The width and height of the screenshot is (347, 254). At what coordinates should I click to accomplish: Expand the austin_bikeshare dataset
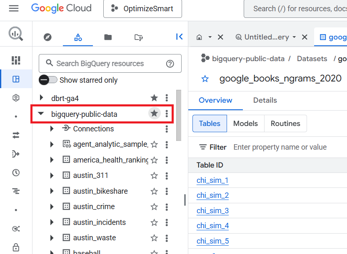52,191
